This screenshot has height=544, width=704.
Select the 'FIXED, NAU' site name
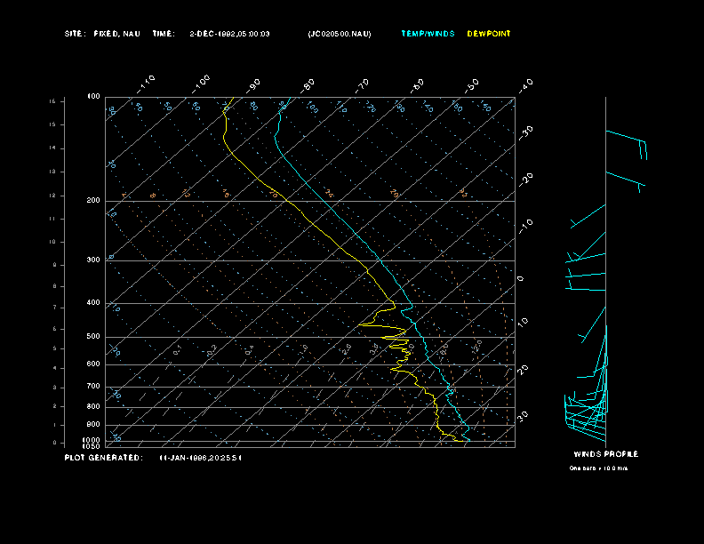(x=116, y=34)
